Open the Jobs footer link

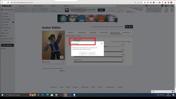(62, 87)
